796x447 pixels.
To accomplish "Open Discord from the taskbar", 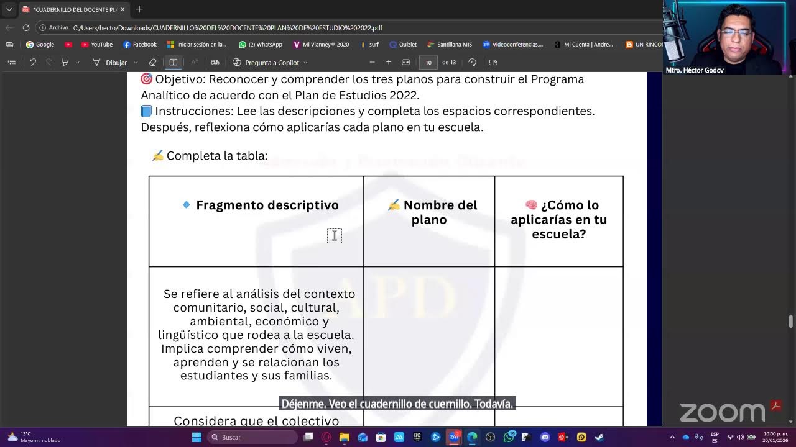I will point(545,437).
